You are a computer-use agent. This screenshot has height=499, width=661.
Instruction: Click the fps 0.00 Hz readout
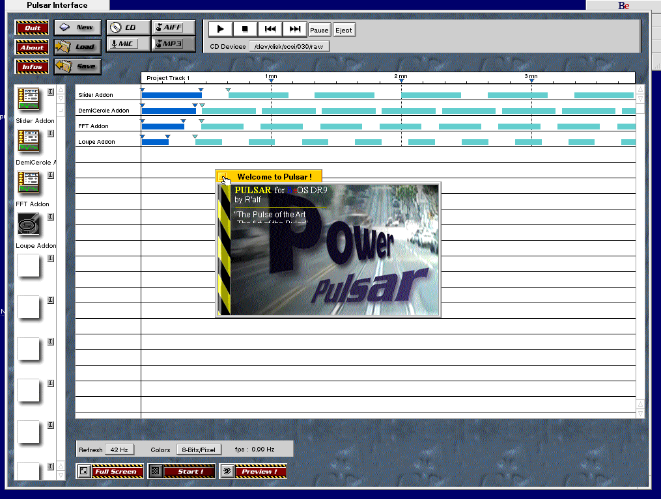(x=255, y=450)
